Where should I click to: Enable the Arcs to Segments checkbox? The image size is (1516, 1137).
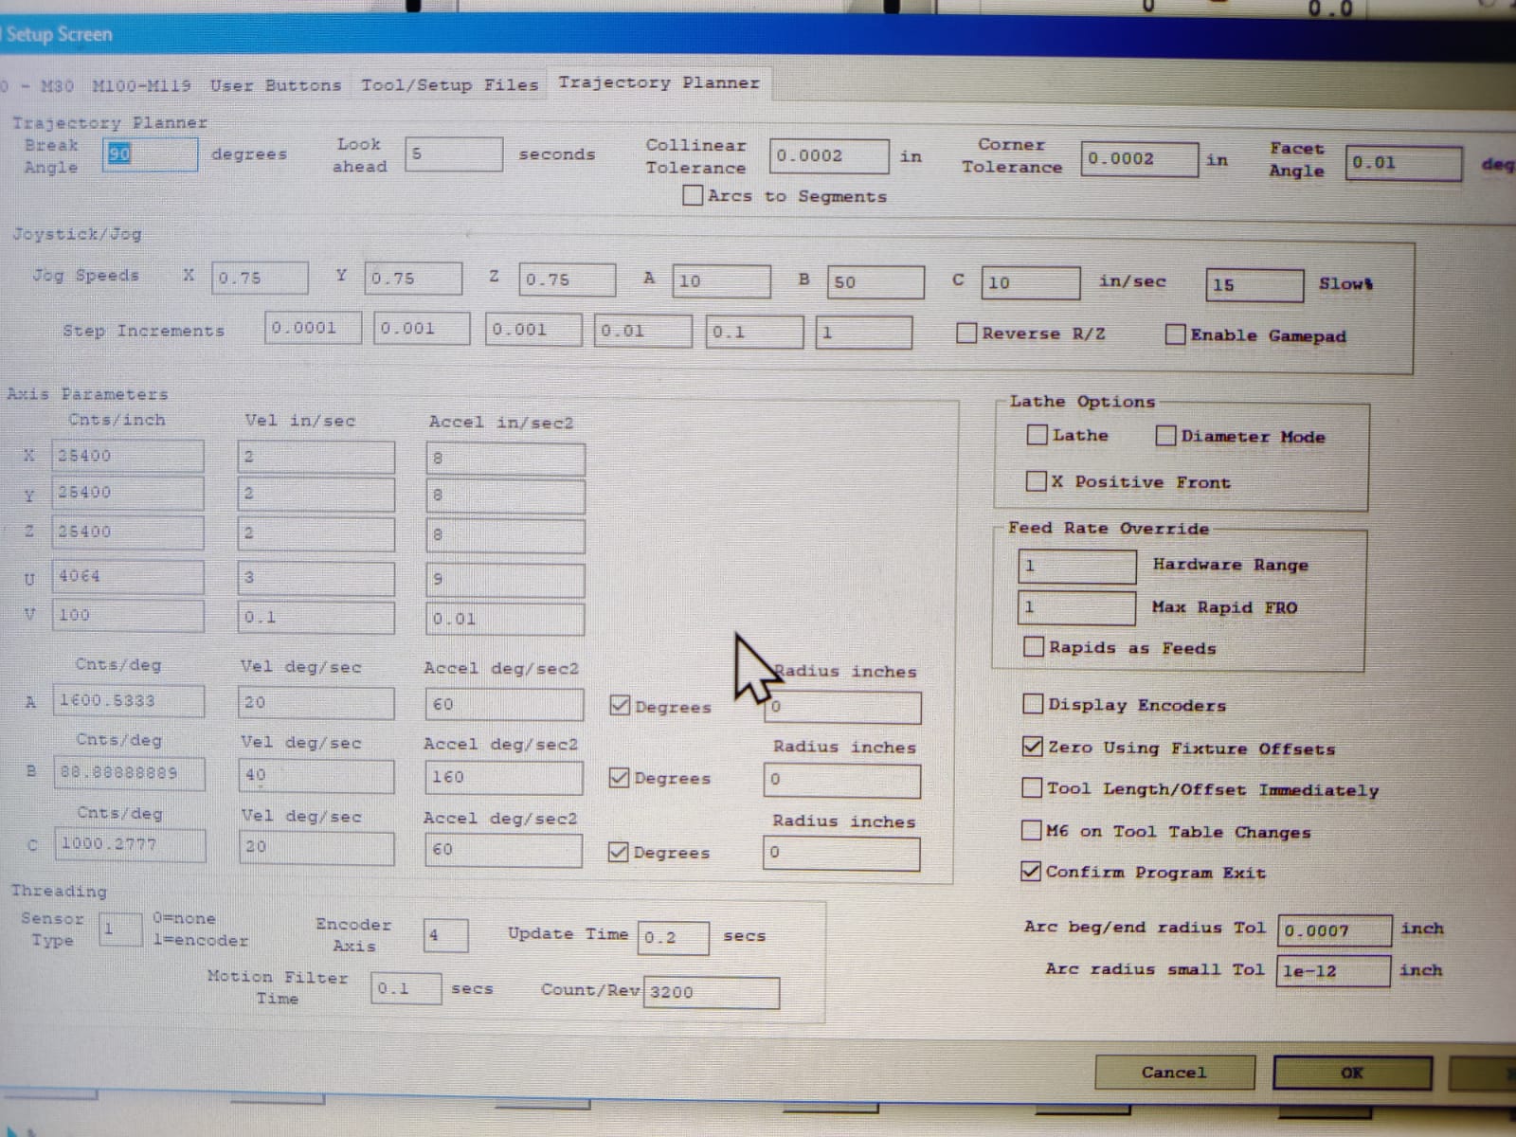(x=694, y=196)
